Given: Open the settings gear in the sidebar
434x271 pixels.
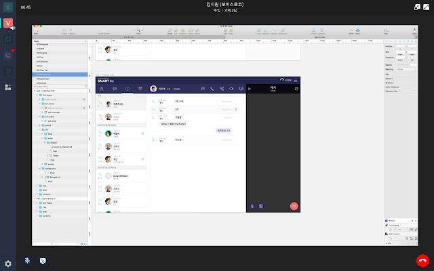Looking at the screenshot, I should pos(8,264).
